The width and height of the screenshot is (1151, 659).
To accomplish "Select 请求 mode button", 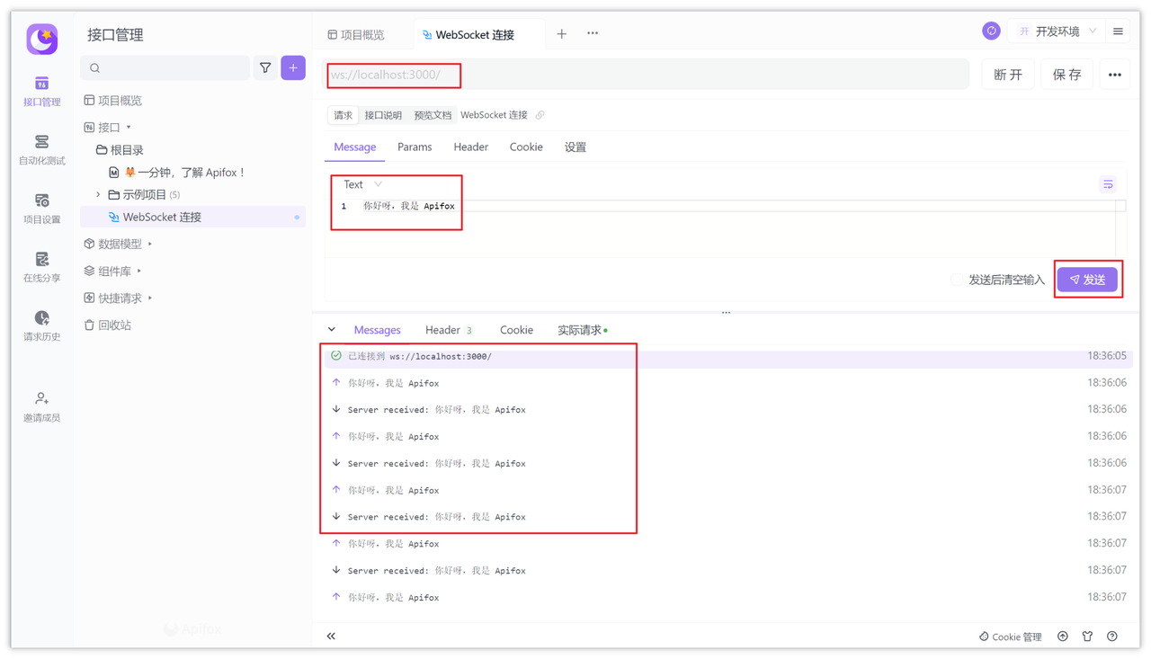I will (344, 115).
